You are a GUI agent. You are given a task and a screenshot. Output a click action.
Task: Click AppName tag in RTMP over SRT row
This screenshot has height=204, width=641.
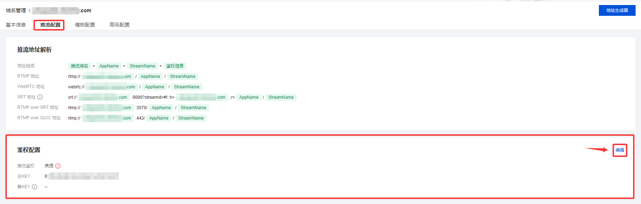tap(161, 108)
